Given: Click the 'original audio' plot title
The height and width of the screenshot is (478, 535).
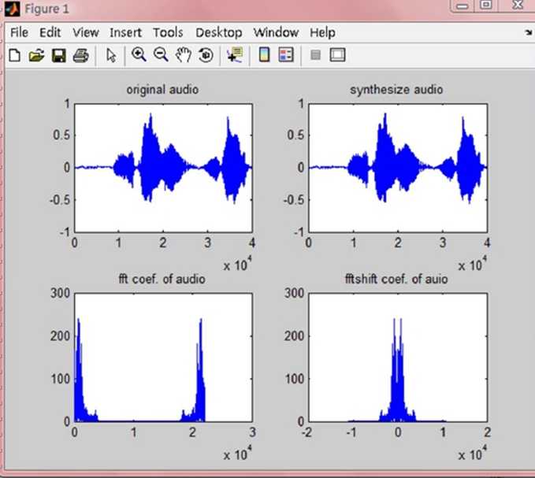Looking at the screenshot, I should coord(162,90).
